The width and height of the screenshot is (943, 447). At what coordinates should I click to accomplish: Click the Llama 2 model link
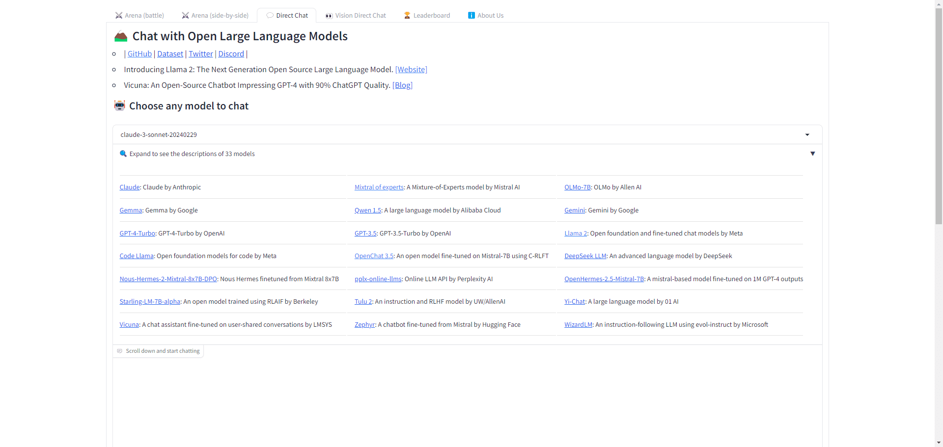point(576,234)
